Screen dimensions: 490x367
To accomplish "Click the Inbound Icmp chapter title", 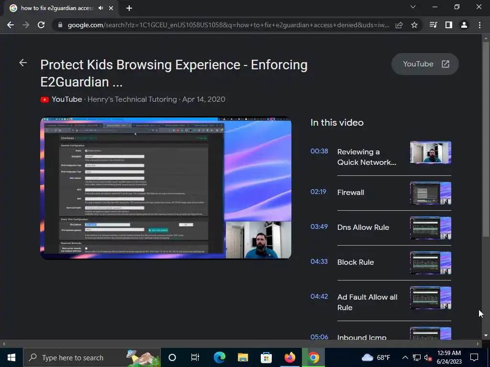I will tap(362, 337).
